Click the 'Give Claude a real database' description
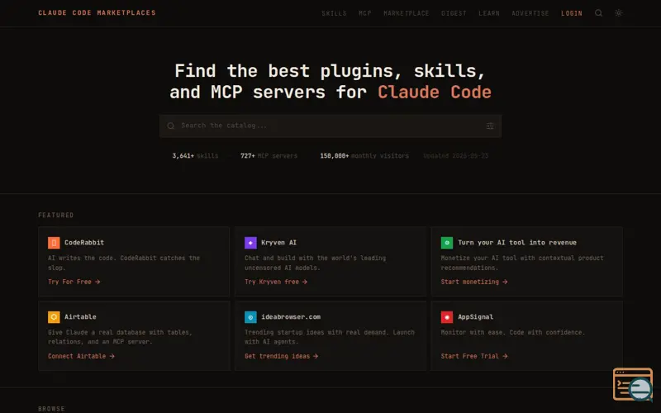The image size is (661, 413). pos(120,337)
